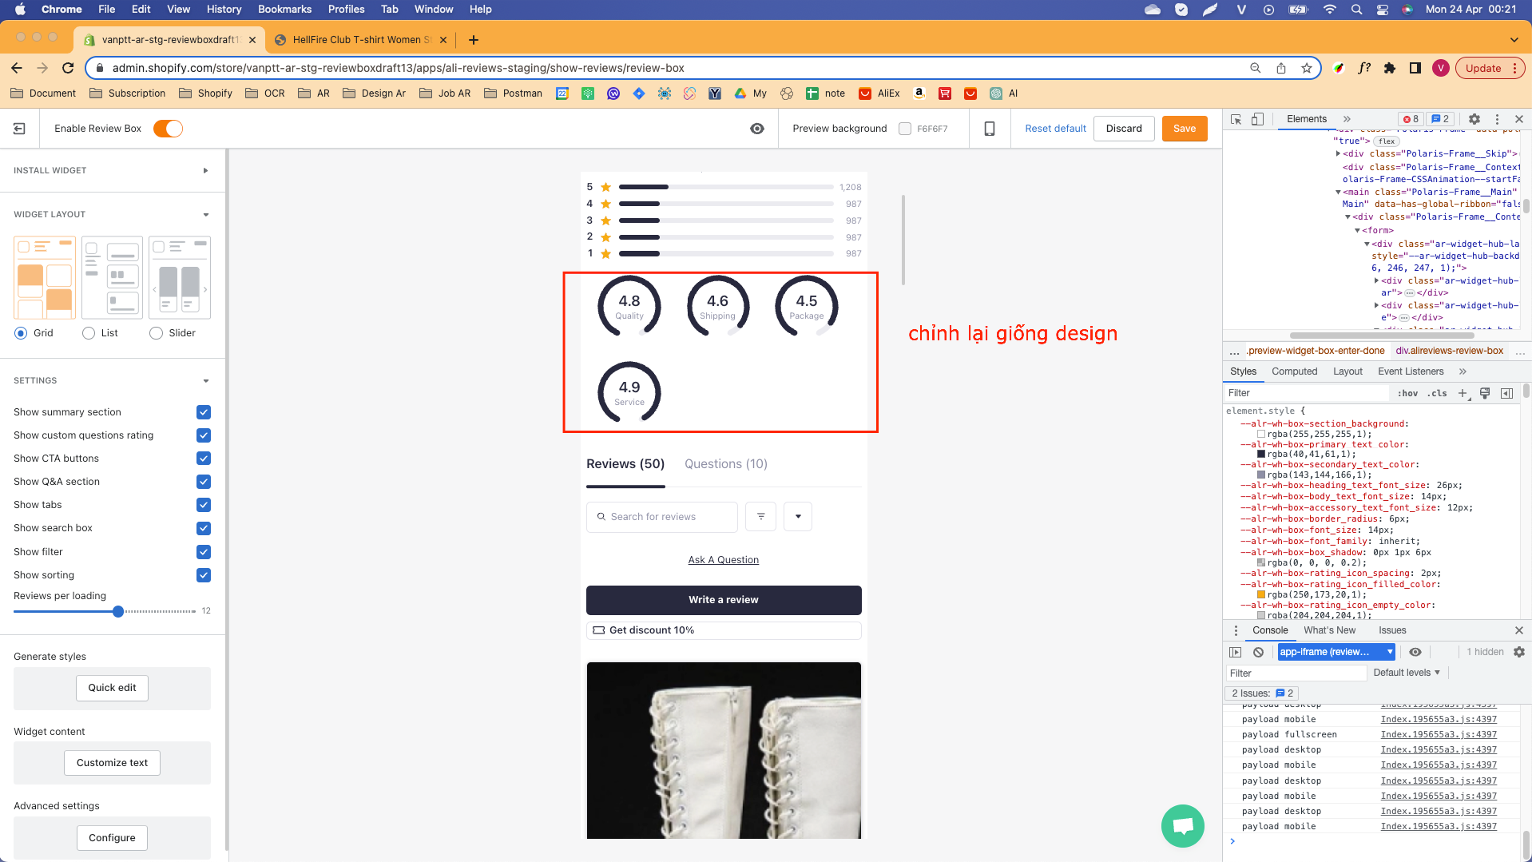Viewport: 1532px width, 862px height.
Task: Switch to the Questions (10) tab
Action: pyautogui.click(x=725, y=464)
